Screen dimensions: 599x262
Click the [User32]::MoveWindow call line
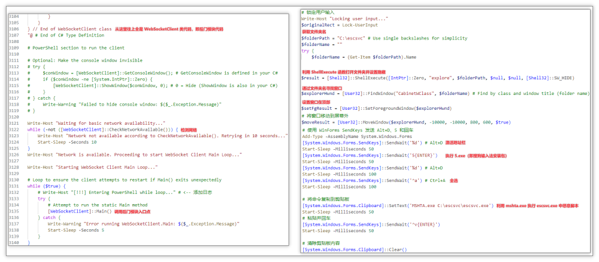coord(407,122)
